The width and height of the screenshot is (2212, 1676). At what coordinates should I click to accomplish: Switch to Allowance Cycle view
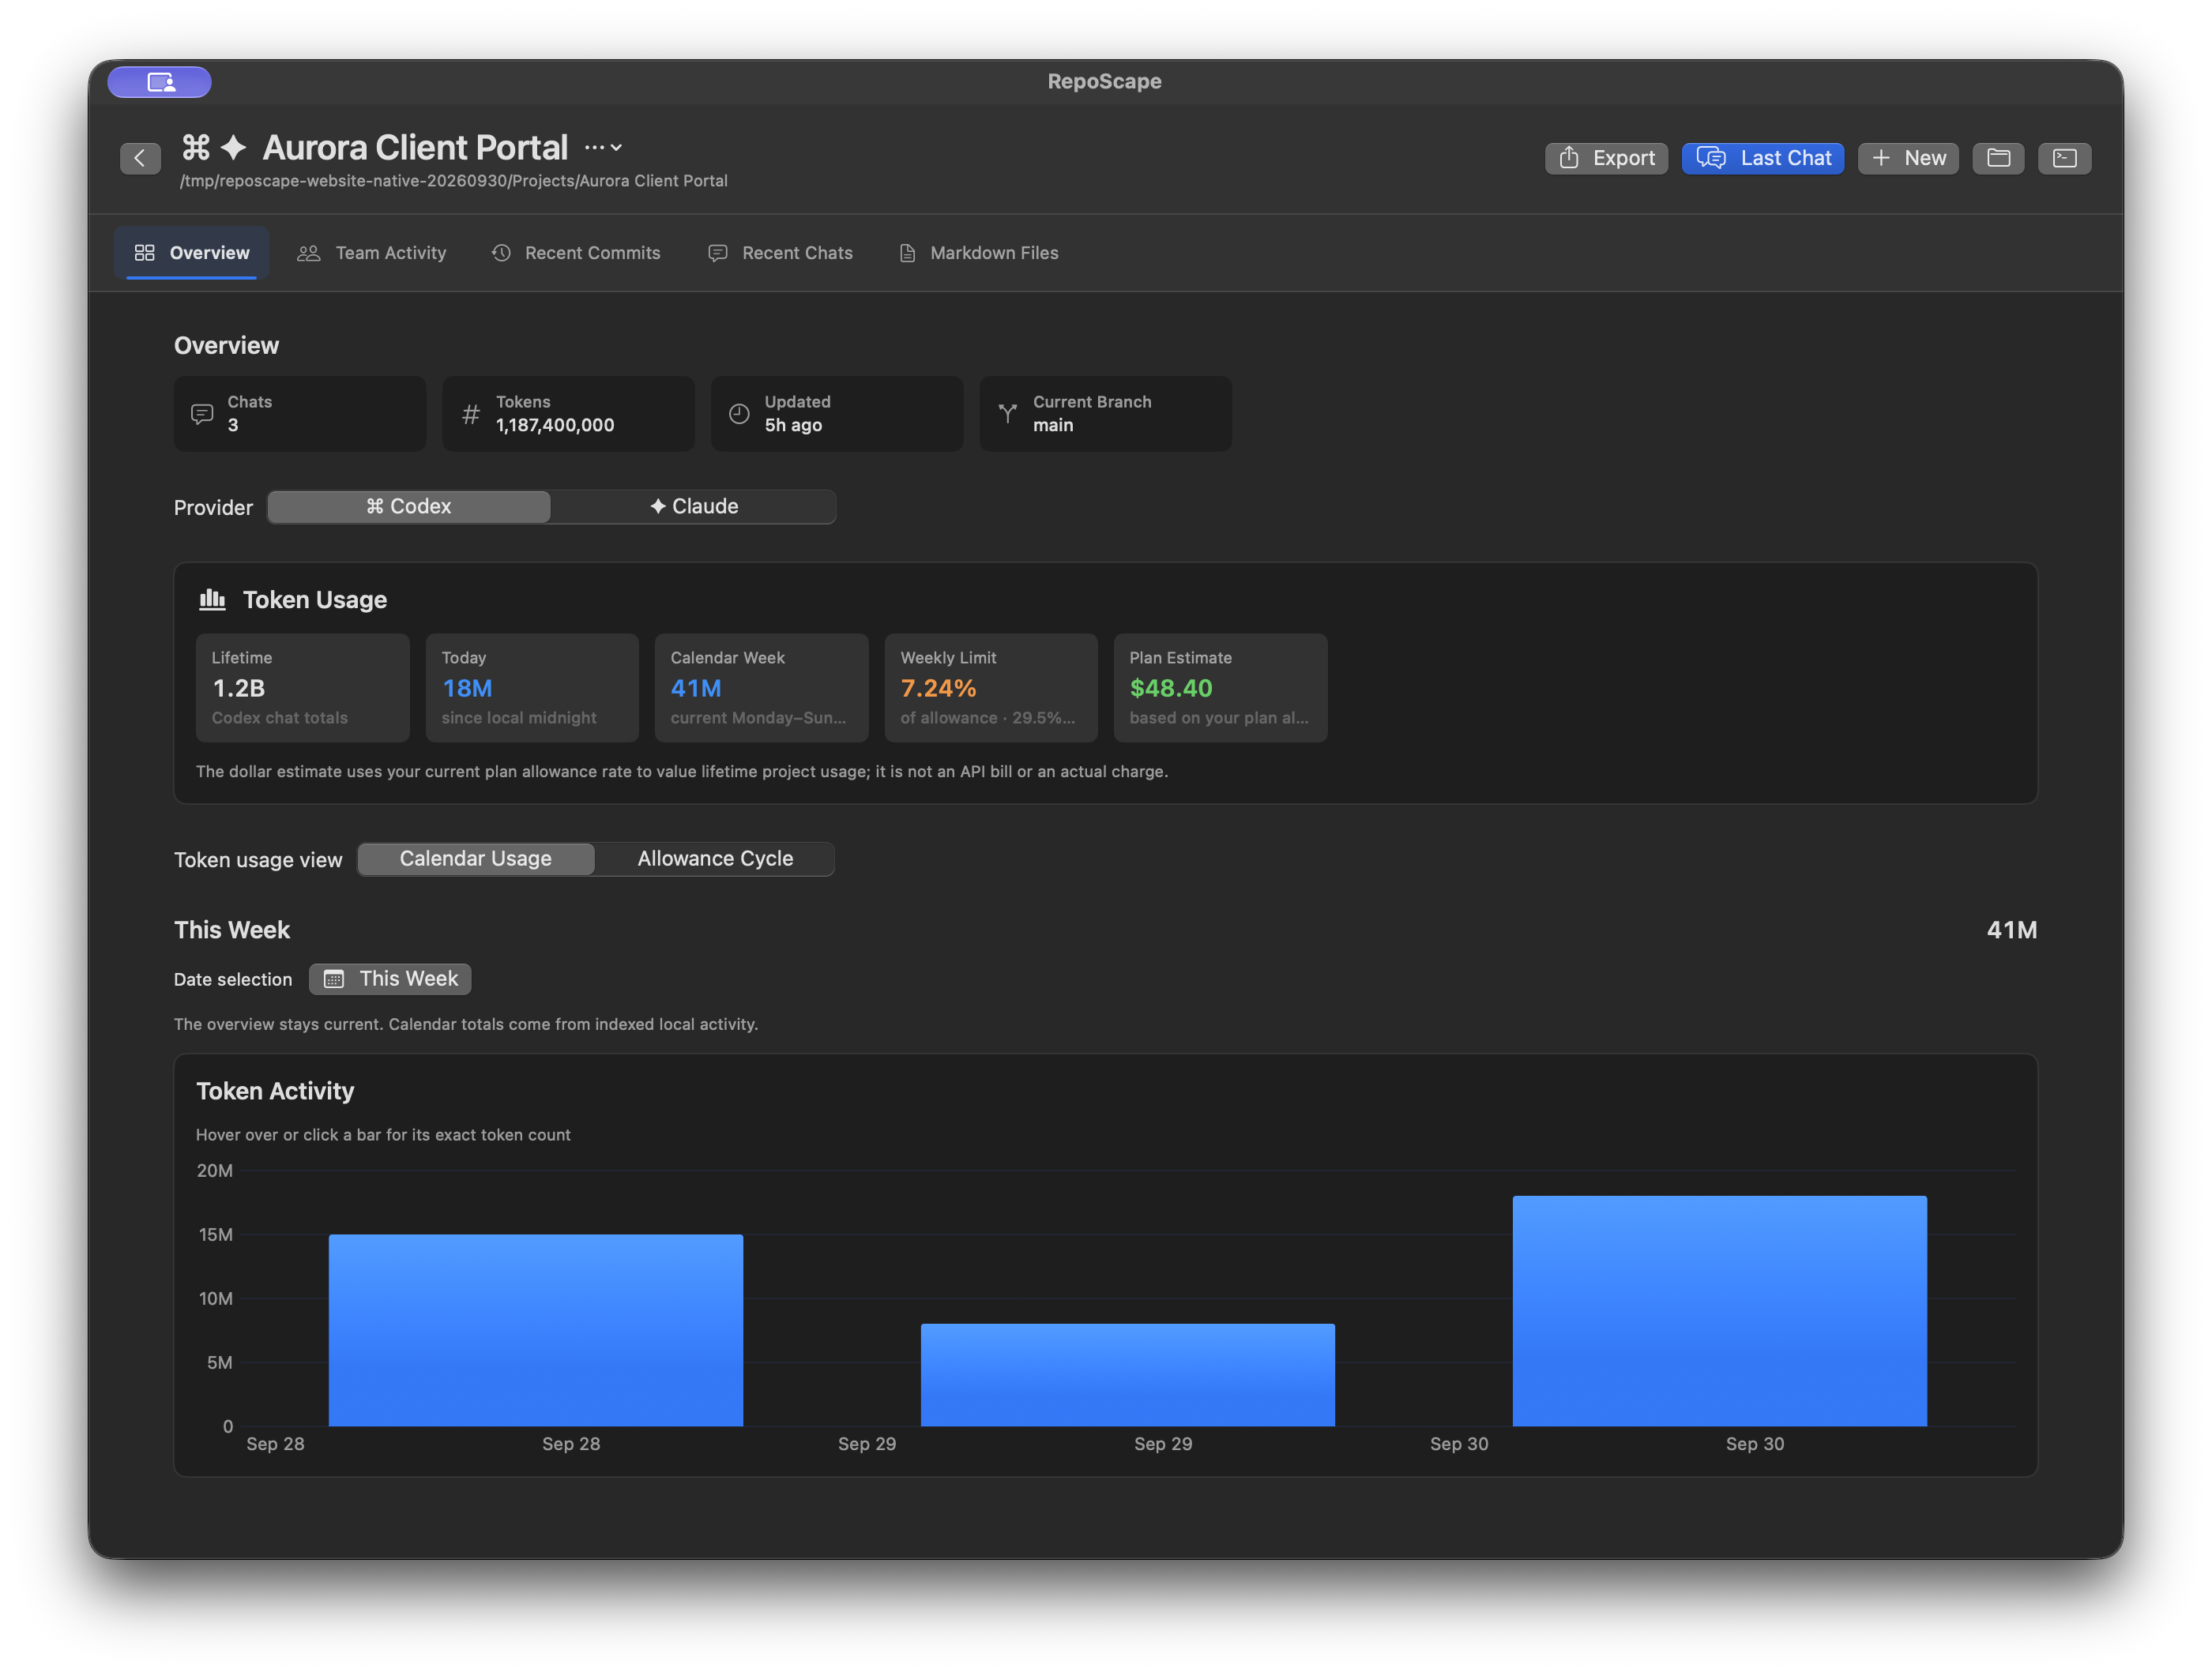click(x=715, y=859)
